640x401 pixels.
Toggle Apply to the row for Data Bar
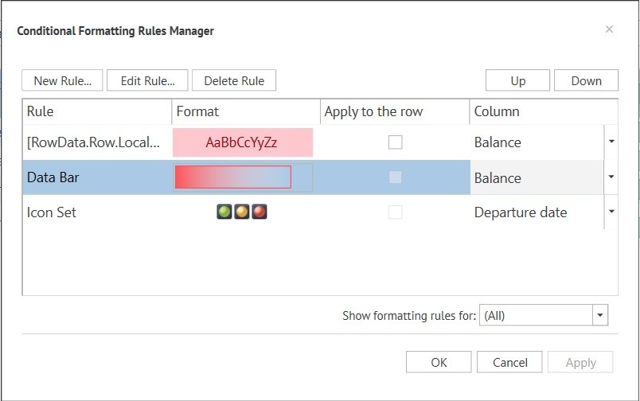pyautogui.click(x=395, y=177)
